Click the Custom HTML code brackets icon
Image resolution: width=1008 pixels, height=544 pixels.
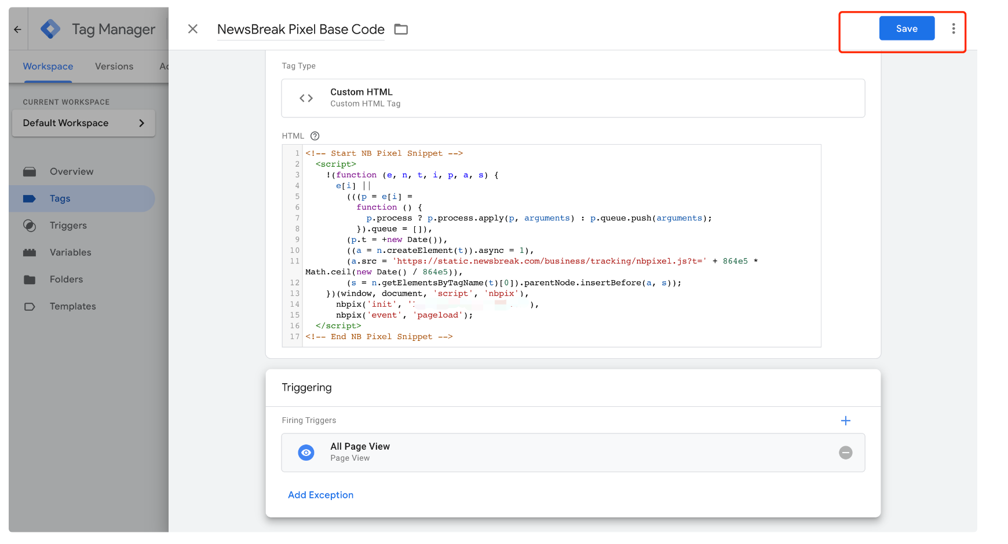[306, 98]
